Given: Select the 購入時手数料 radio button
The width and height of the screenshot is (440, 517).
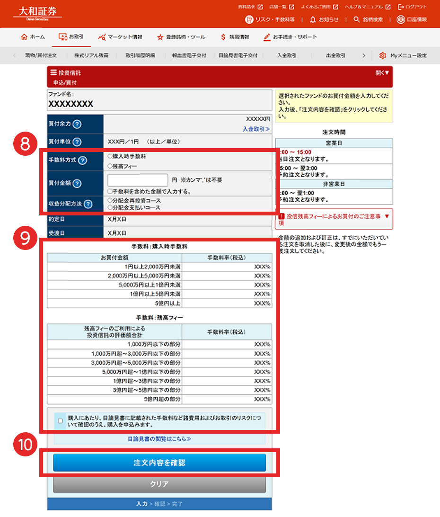Looking at the screenshot, I should click(x=110, y=156).
